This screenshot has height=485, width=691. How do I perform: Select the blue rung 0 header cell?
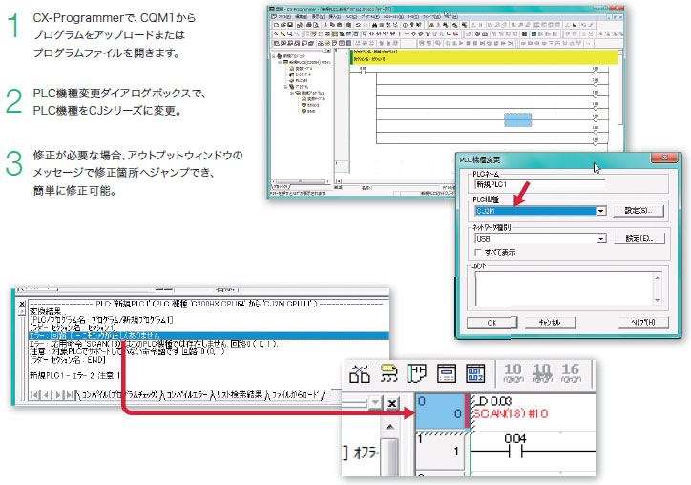click(x=441, y=411)
